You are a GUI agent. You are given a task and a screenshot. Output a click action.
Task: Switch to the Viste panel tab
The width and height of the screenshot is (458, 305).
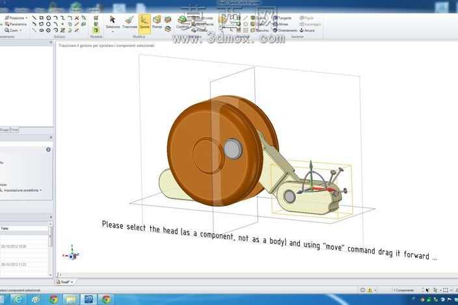[x=14, y=130]
